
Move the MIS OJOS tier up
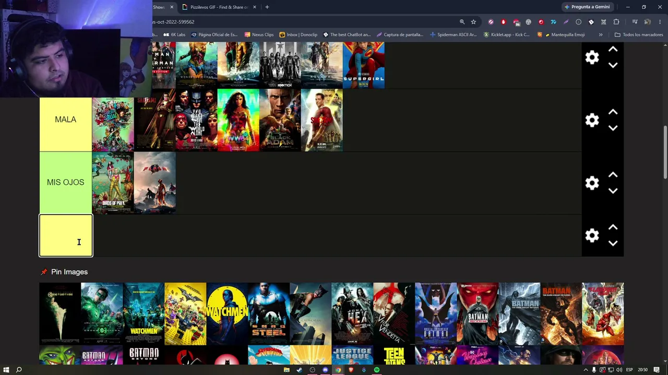(613, 175)
